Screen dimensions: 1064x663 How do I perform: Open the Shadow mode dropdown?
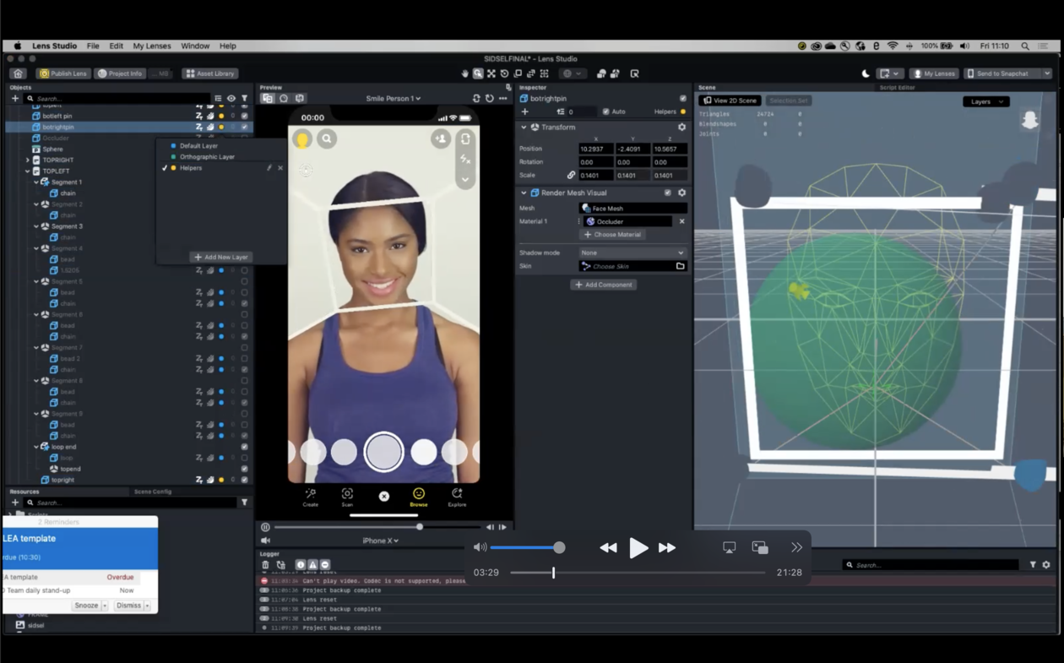[x=632, y=253]
